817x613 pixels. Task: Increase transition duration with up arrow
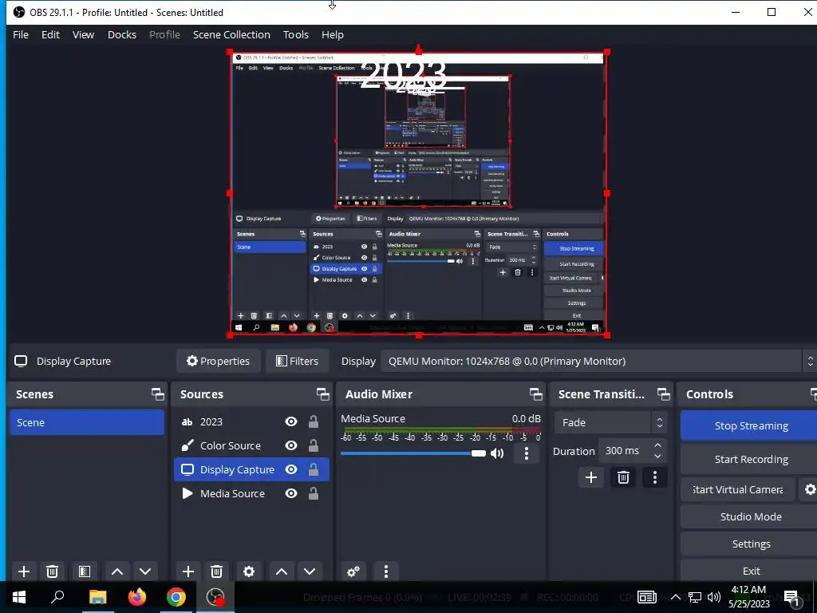click(657, 445)
